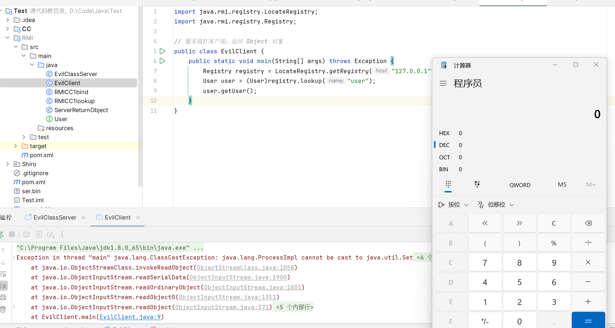Switch to full keypad view in calculator
This screenshot has width=615, height=328.
point(448,185)
